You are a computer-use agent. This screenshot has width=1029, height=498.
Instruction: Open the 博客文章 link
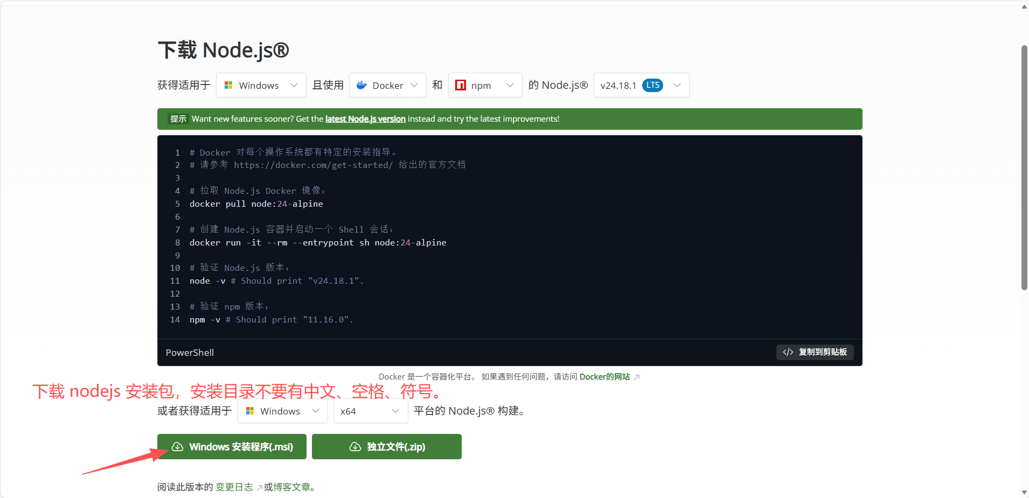click(292, 487)
